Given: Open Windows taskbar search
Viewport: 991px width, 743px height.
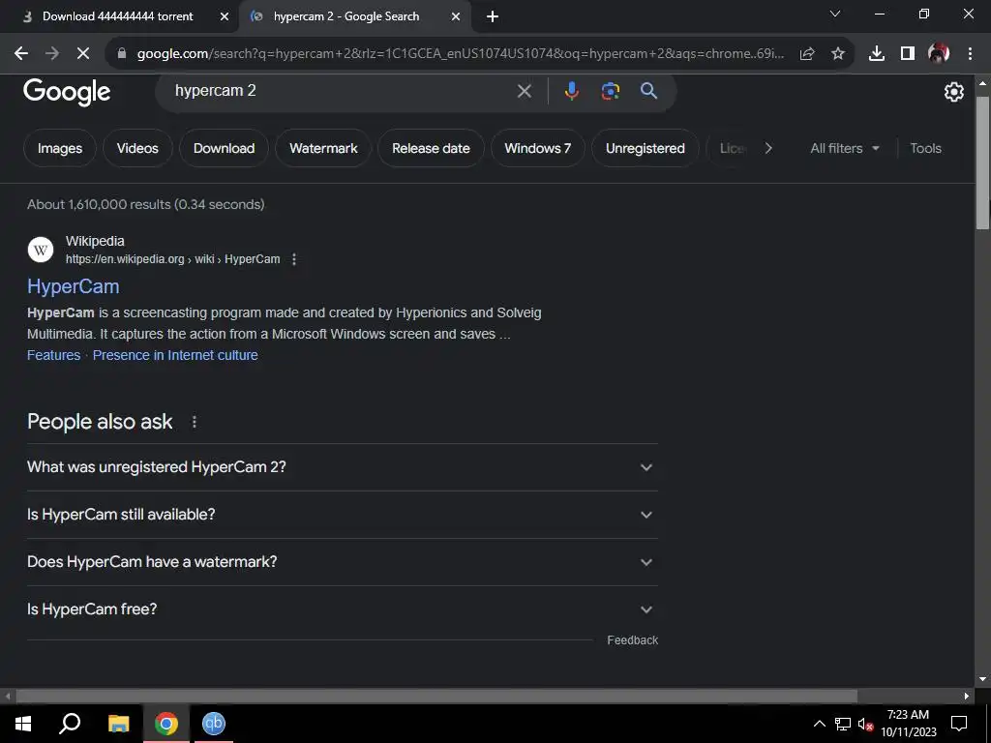Looking at the screenshot, I should tap(70, 724).
